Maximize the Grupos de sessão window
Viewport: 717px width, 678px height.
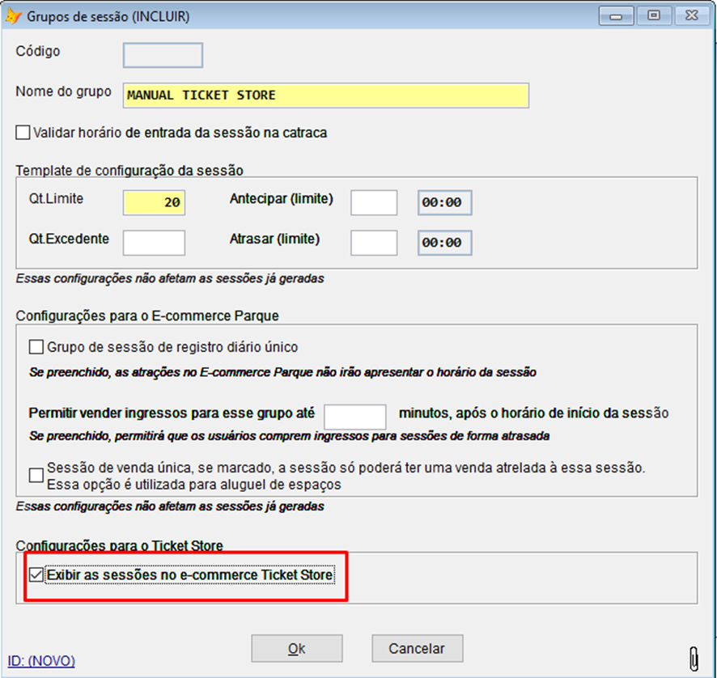[654, 16]
